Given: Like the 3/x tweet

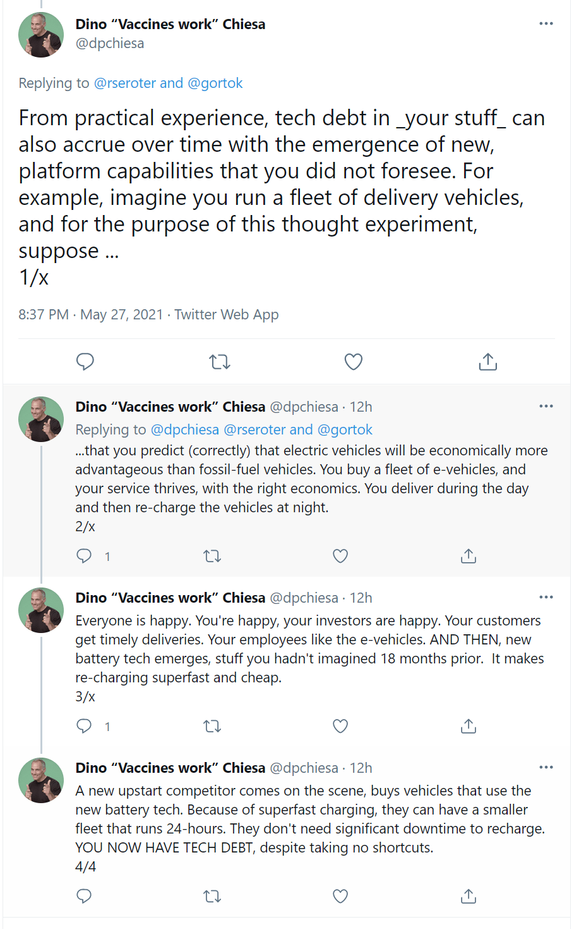Looking at the screenshot, I should pyautogui.click(x=340, y=726).
